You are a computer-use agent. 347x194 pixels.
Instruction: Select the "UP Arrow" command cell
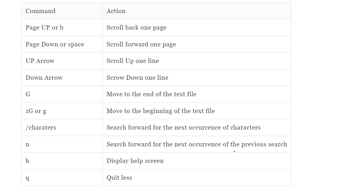click(x=40, y=61)
